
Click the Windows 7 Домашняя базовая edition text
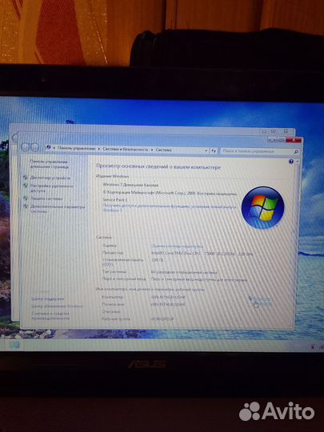pos(130,185)
